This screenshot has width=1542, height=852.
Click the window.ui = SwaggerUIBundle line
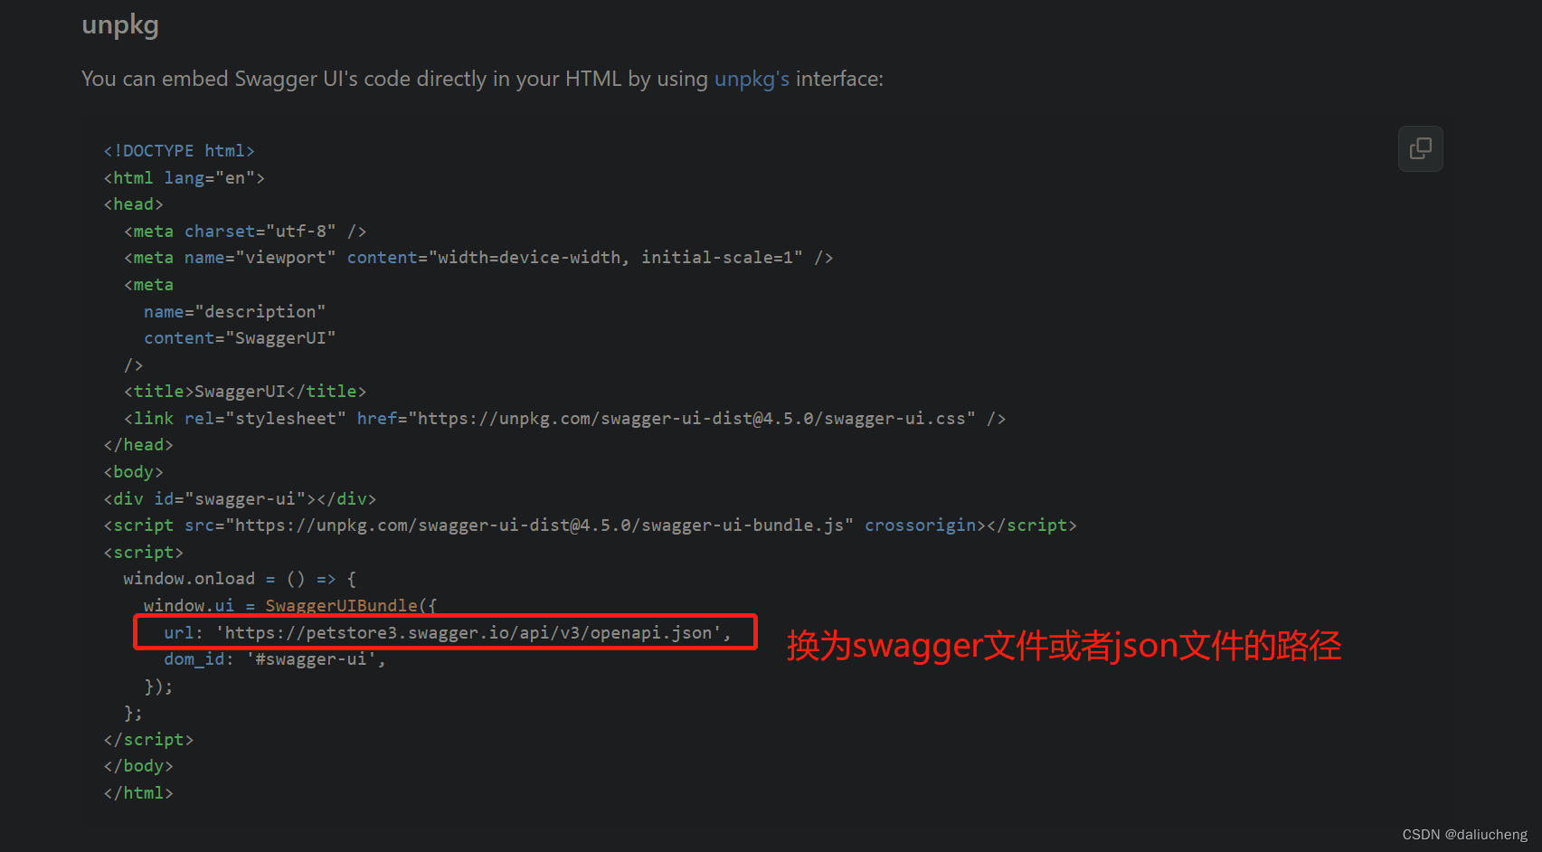point(290,605)
